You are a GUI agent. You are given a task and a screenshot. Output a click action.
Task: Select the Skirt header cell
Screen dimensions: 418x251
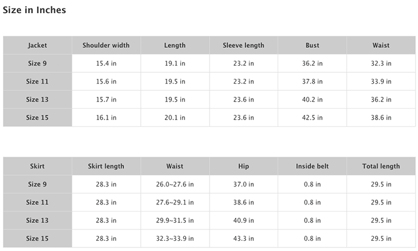(x=37, y=166)
